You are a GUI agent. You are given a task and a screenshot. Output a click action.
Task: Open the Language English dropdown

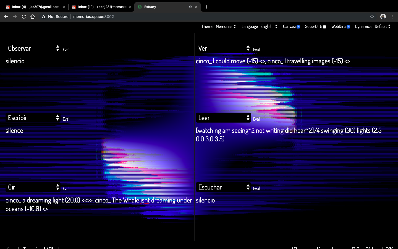point(269,27)
